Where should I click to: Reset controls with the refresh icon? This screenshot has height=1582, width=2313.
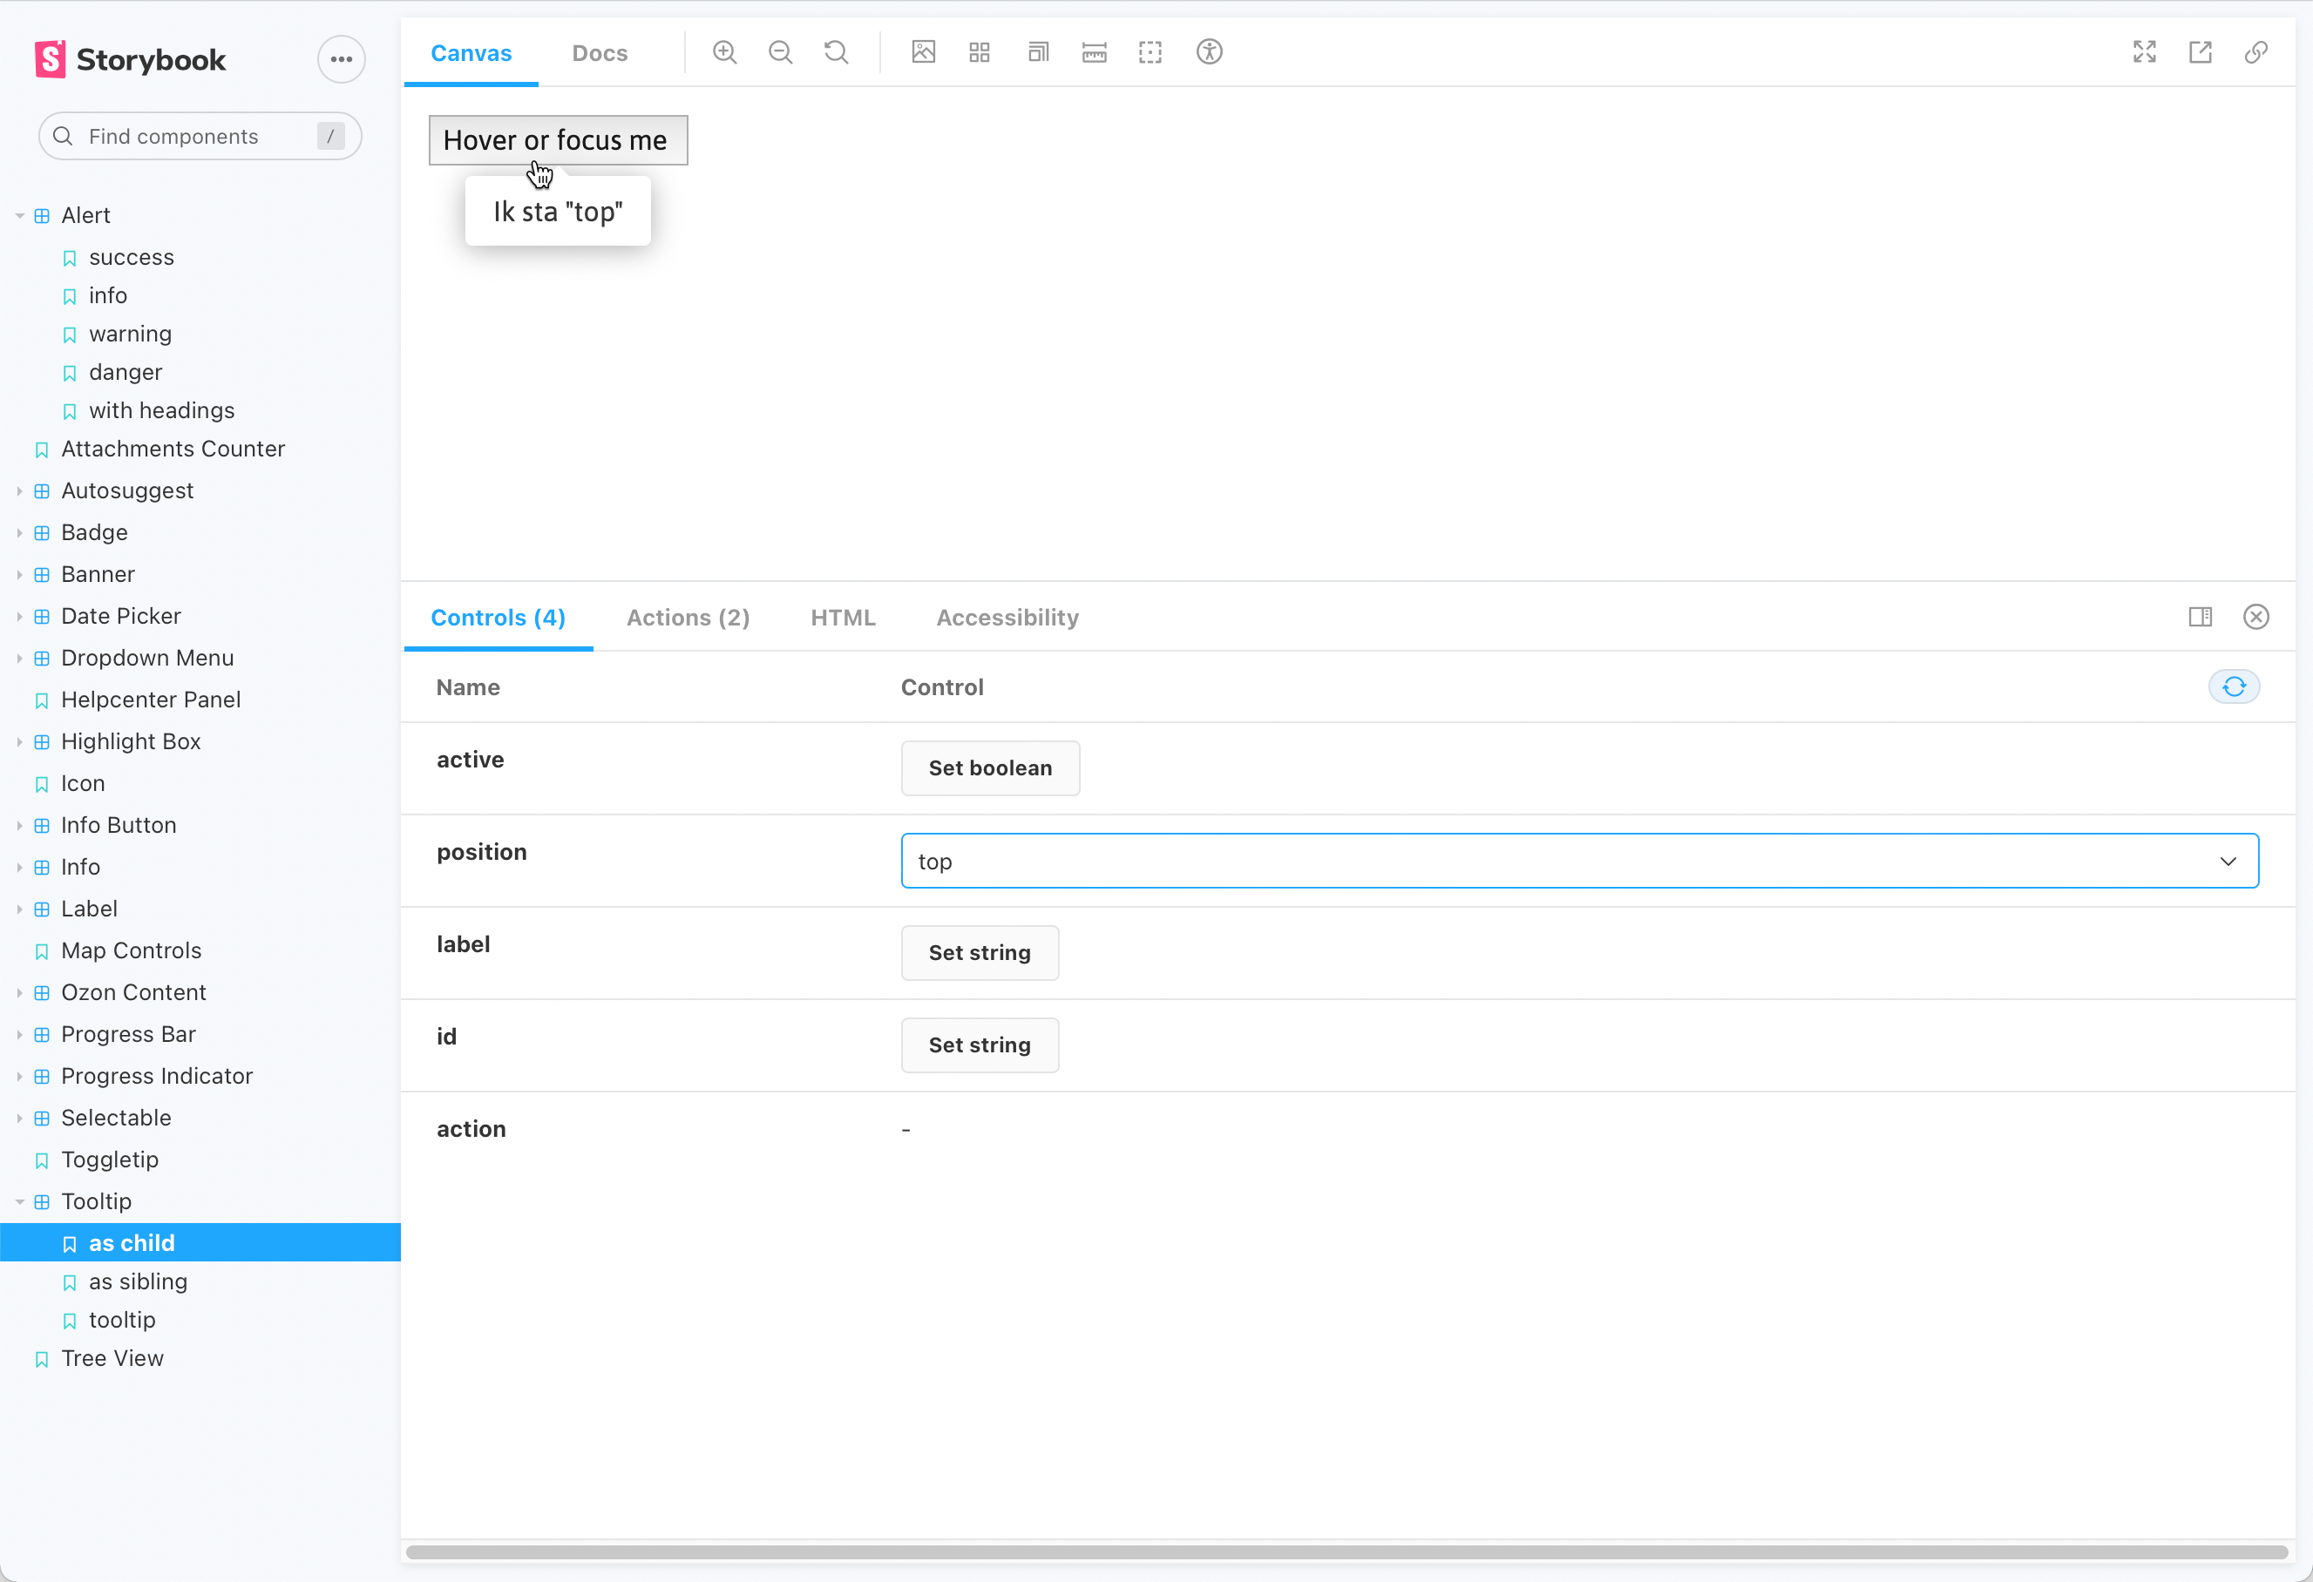click(2235, 686)
